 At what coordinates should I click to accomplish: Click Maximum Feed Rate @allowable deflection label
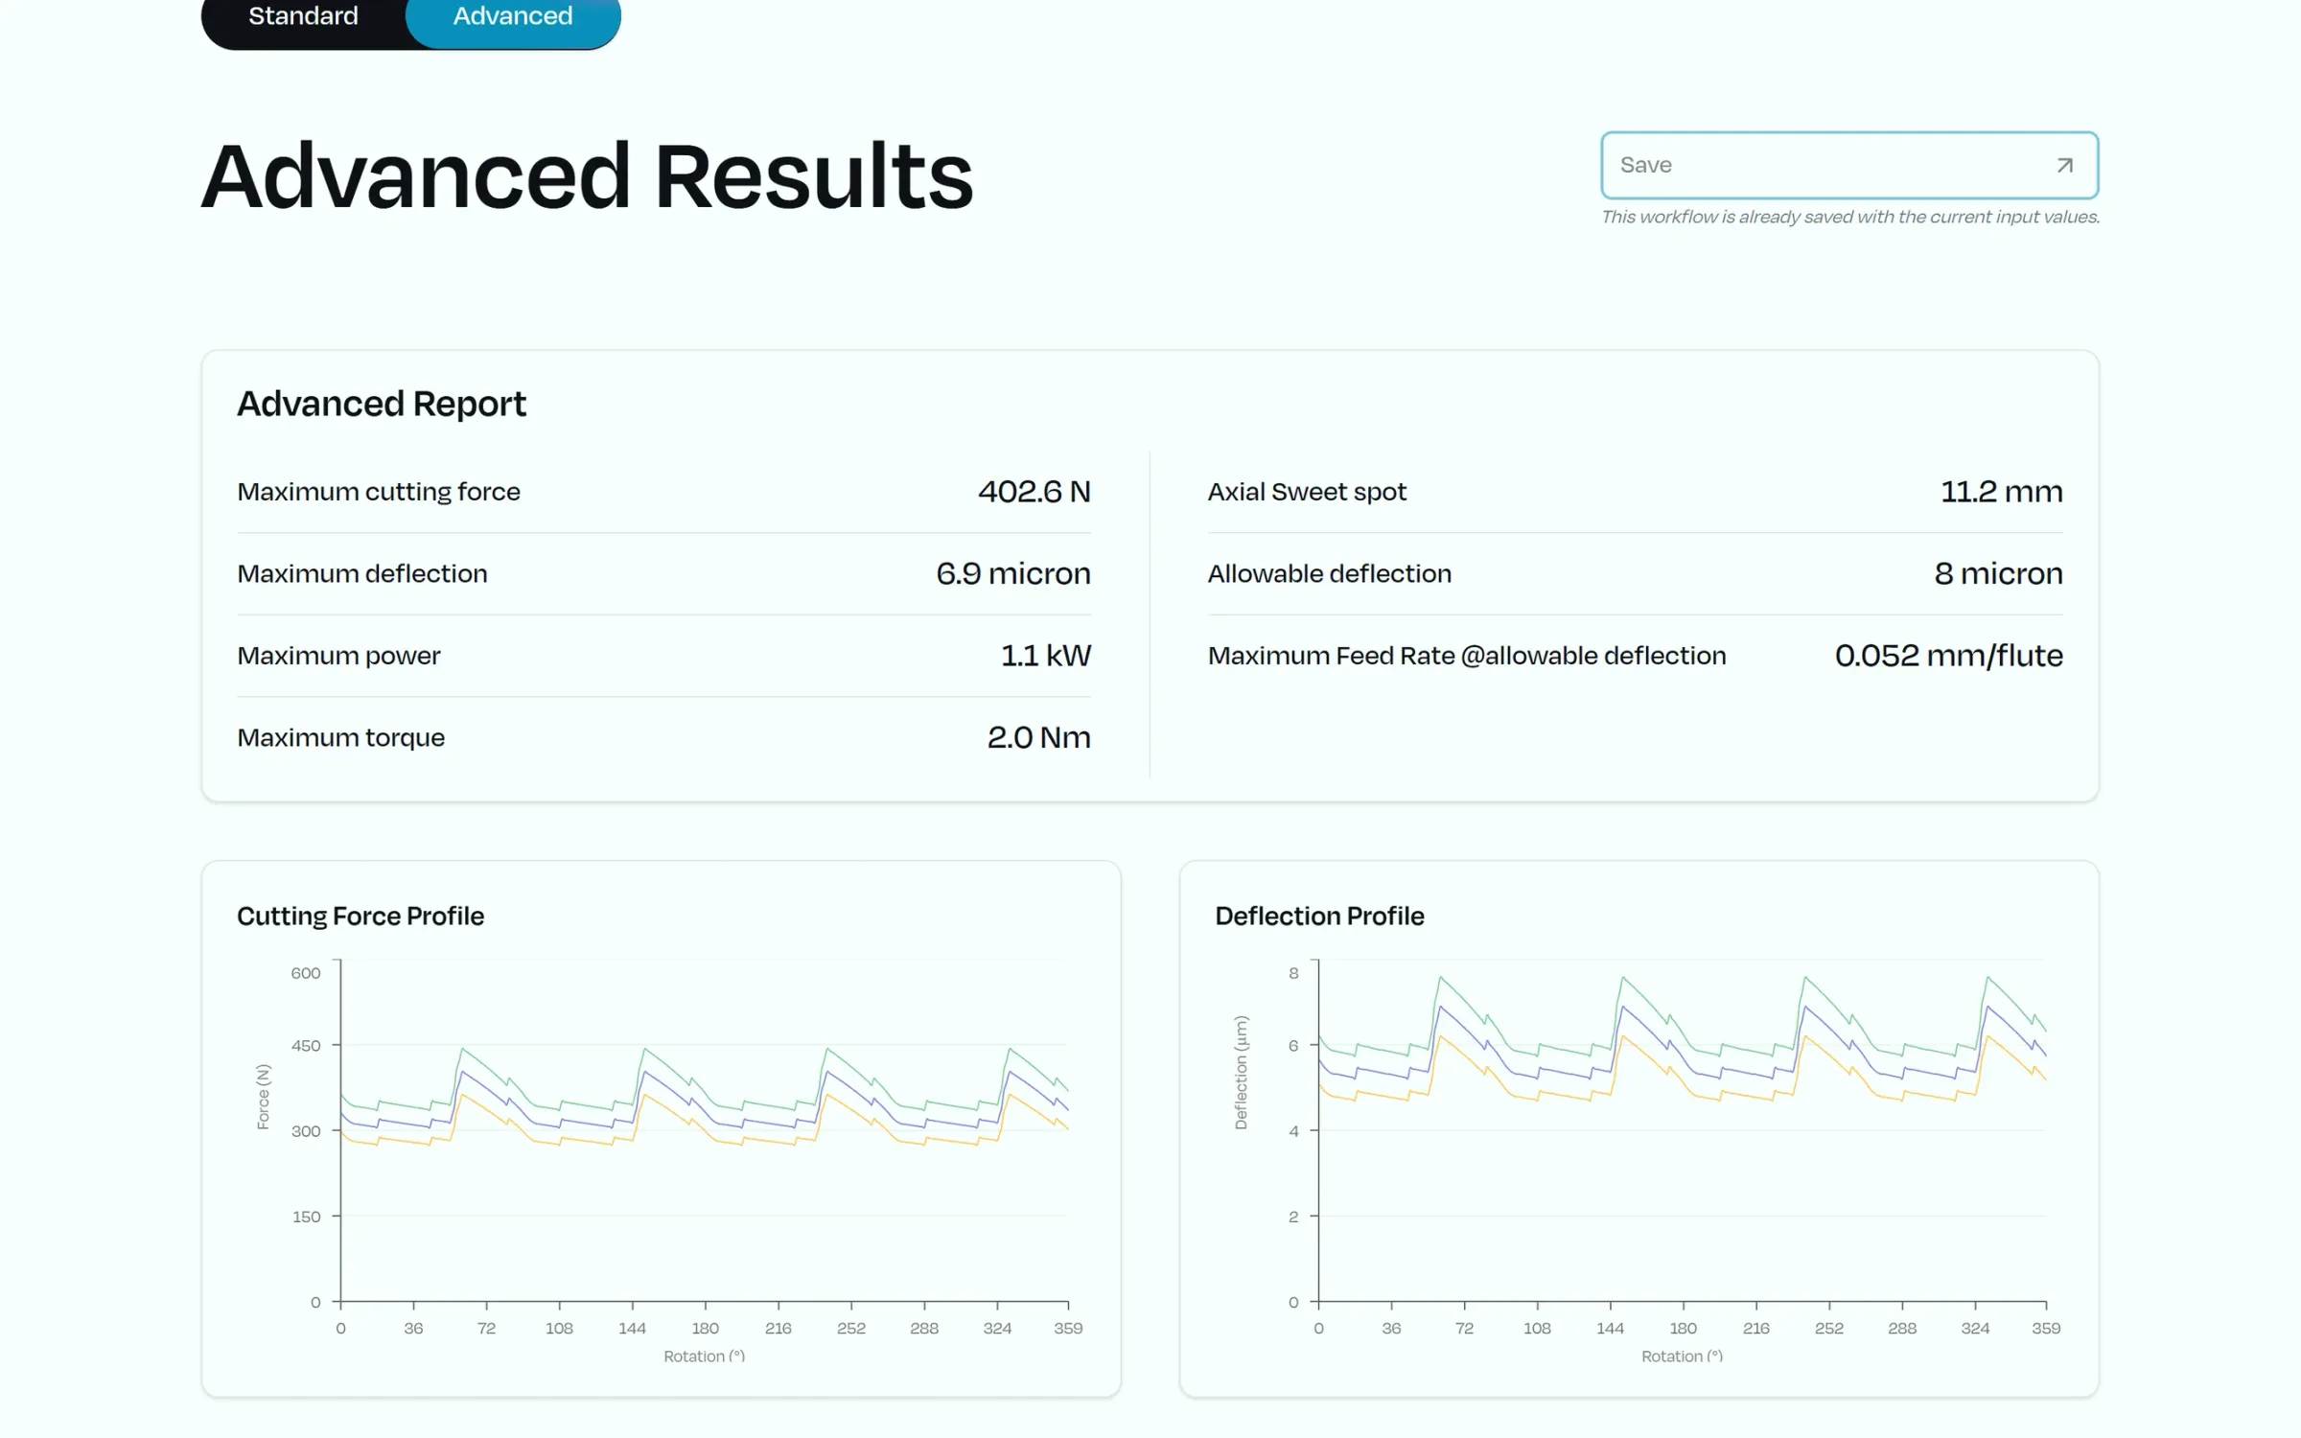click(x=1467, y=656)
